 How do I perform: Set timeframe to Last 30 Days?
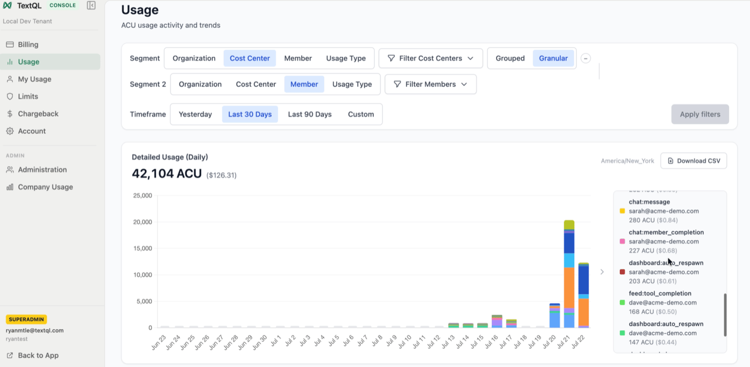coord(250,114)
